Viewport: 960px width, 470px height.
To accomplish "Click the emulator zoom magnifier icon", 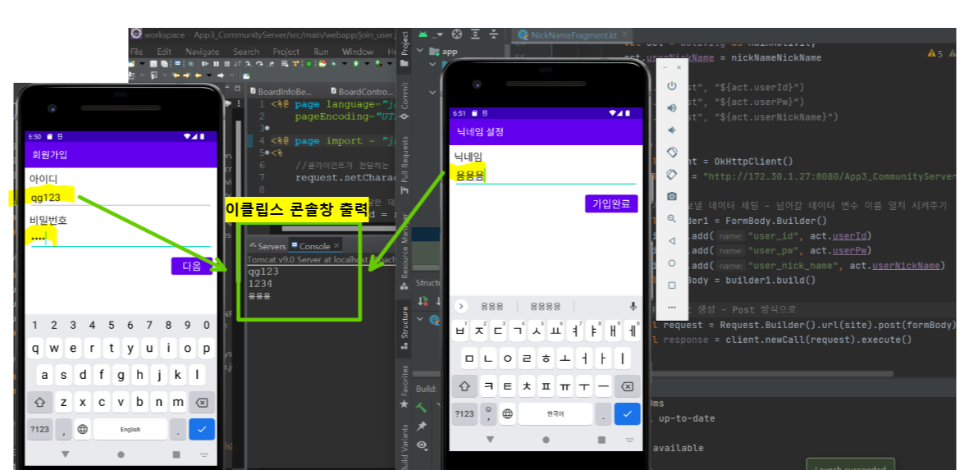I will tap(672, 218).
